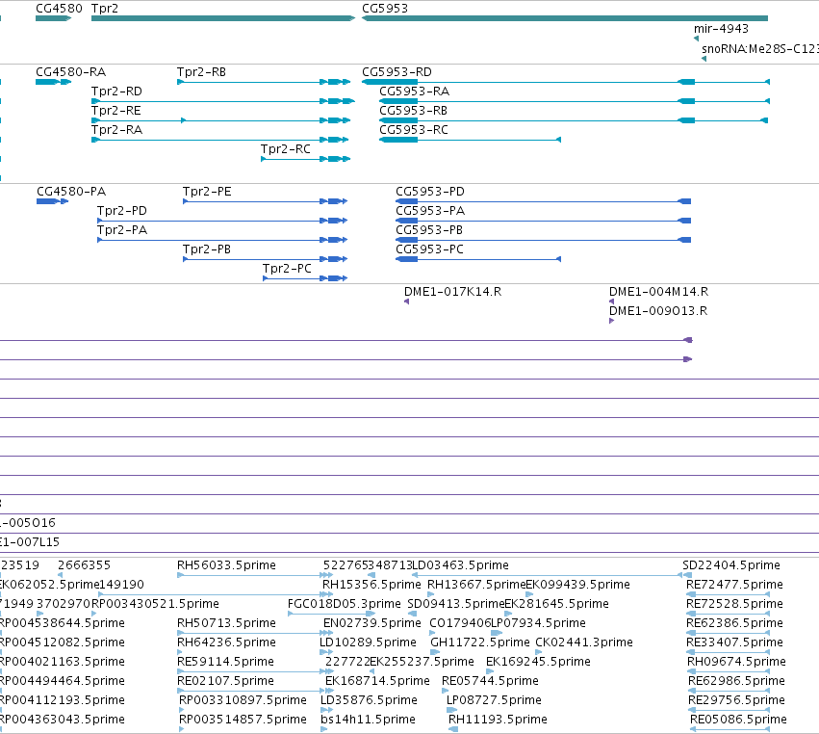
Task: Click protein Tpr2-PC
Action: 305,278
